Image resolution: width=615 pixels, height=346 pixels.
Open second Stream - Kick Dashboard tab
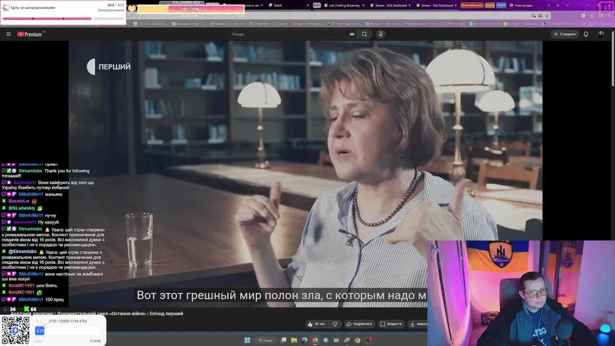pos(437,5)
